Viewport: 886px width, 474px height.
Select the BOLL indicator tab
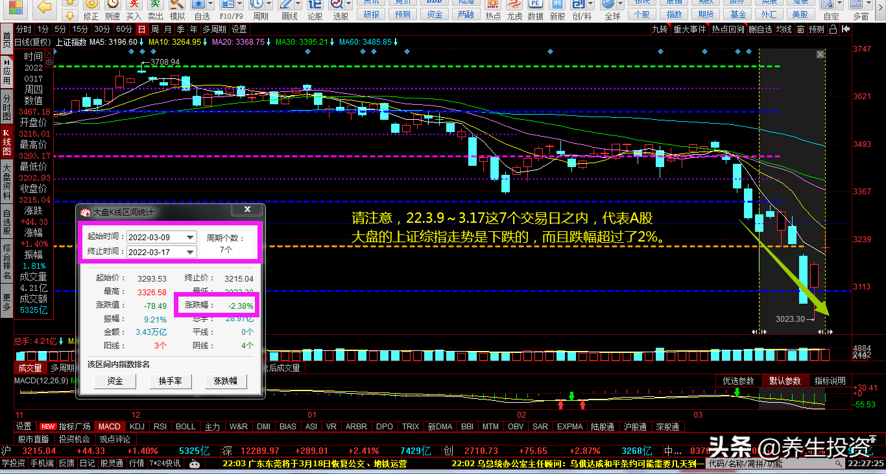pos(186,427)
